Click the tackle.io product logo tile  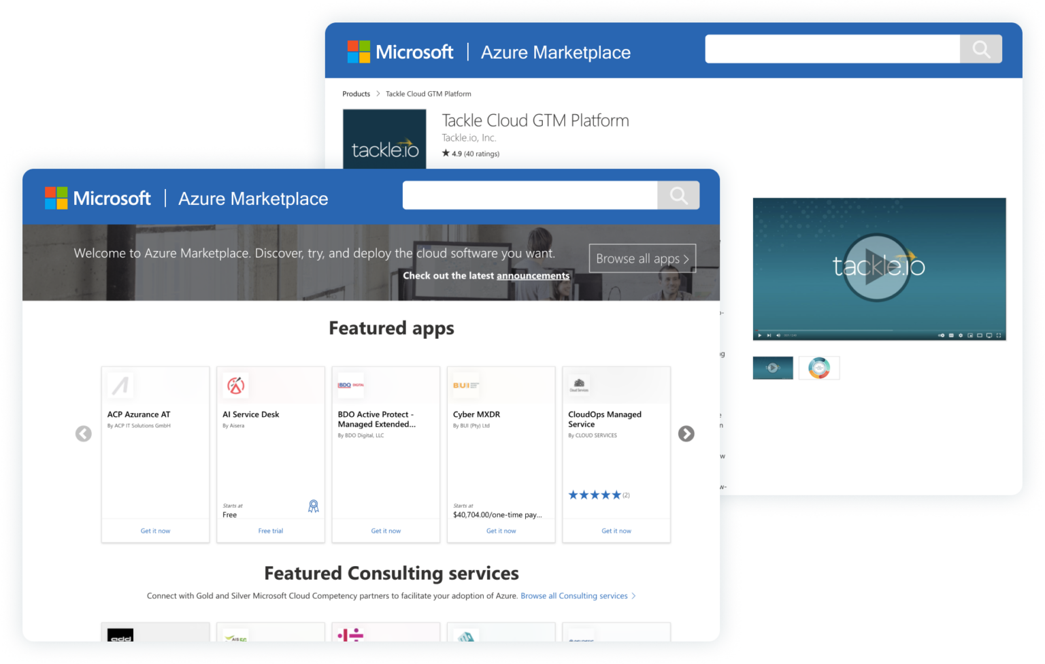384,139
